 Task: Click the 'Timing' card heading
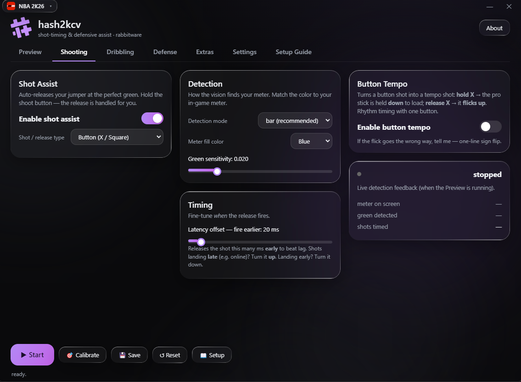[x=200, y=205]
